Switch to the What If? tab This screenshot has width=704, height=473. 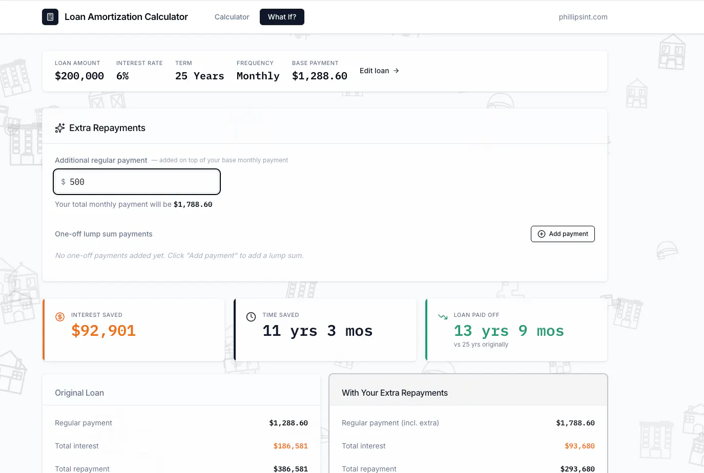click(282, 17)
